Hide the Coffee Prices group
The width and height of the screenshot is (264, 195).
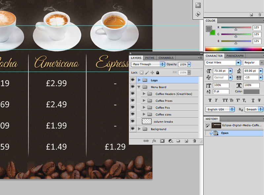[133, 100]
